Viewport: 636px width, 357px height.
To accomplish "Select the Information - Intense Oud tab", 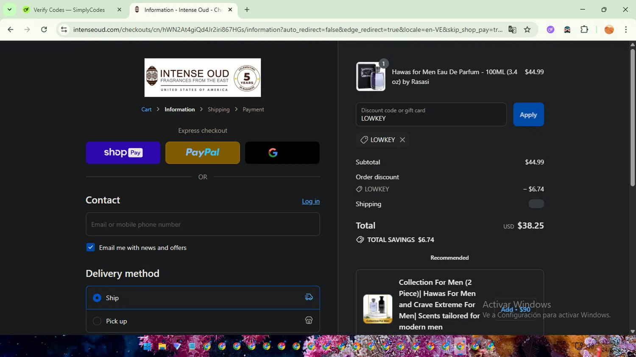I will coord(183,10).
